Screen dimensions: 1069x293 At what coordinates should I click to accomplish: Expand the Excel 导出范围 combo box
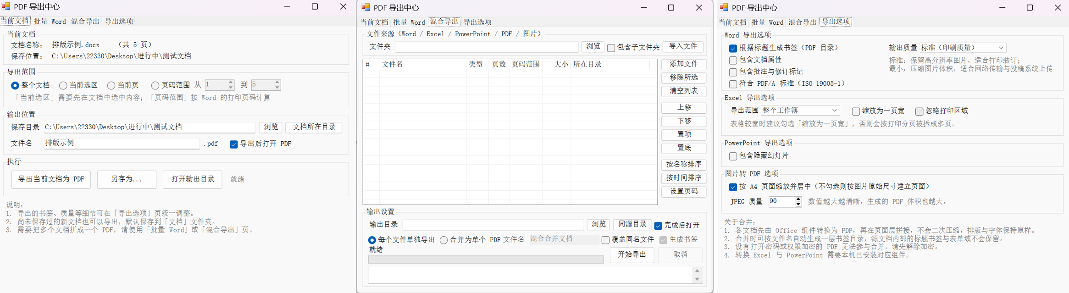point(800,111)
